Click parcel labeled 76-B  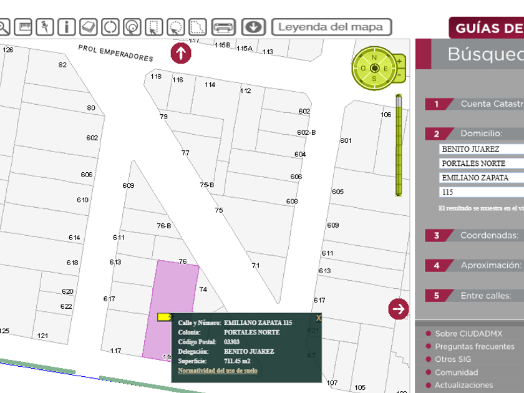[x=163, y=226]
